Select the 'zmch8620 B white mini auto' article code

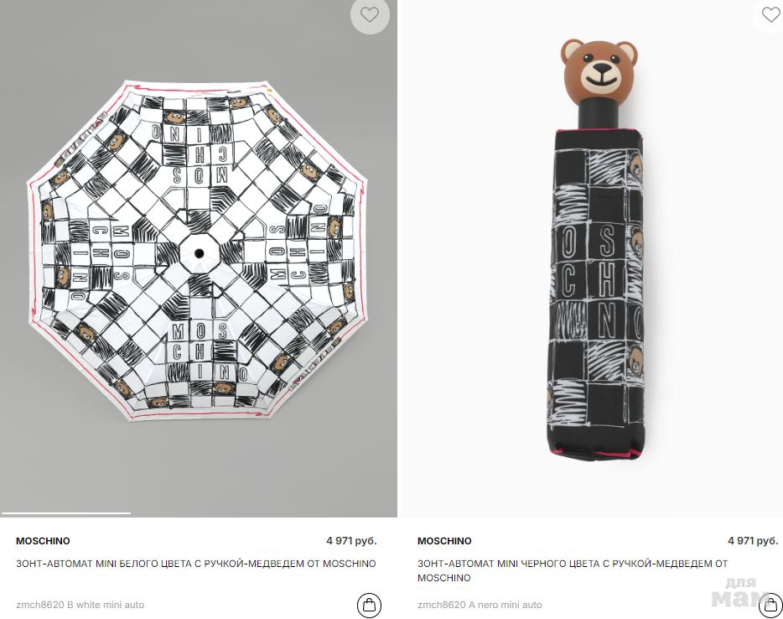click(80, 605)
